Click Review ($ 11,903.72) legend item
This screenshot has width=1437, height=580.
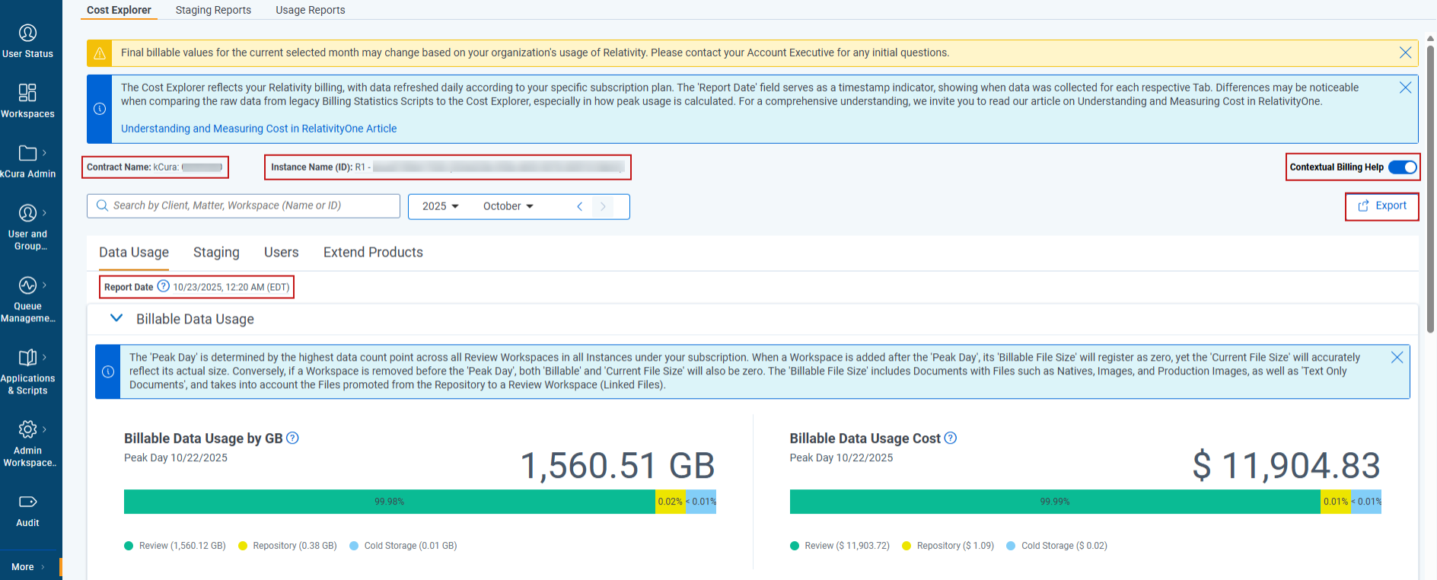840,546
